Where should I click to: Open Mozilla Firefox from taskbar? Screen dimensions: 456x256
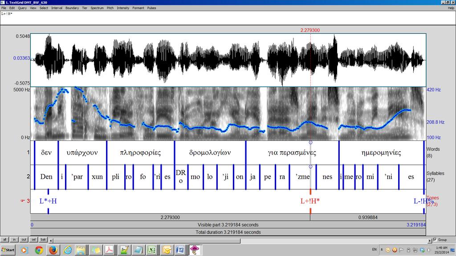click(x=53, y=250)
